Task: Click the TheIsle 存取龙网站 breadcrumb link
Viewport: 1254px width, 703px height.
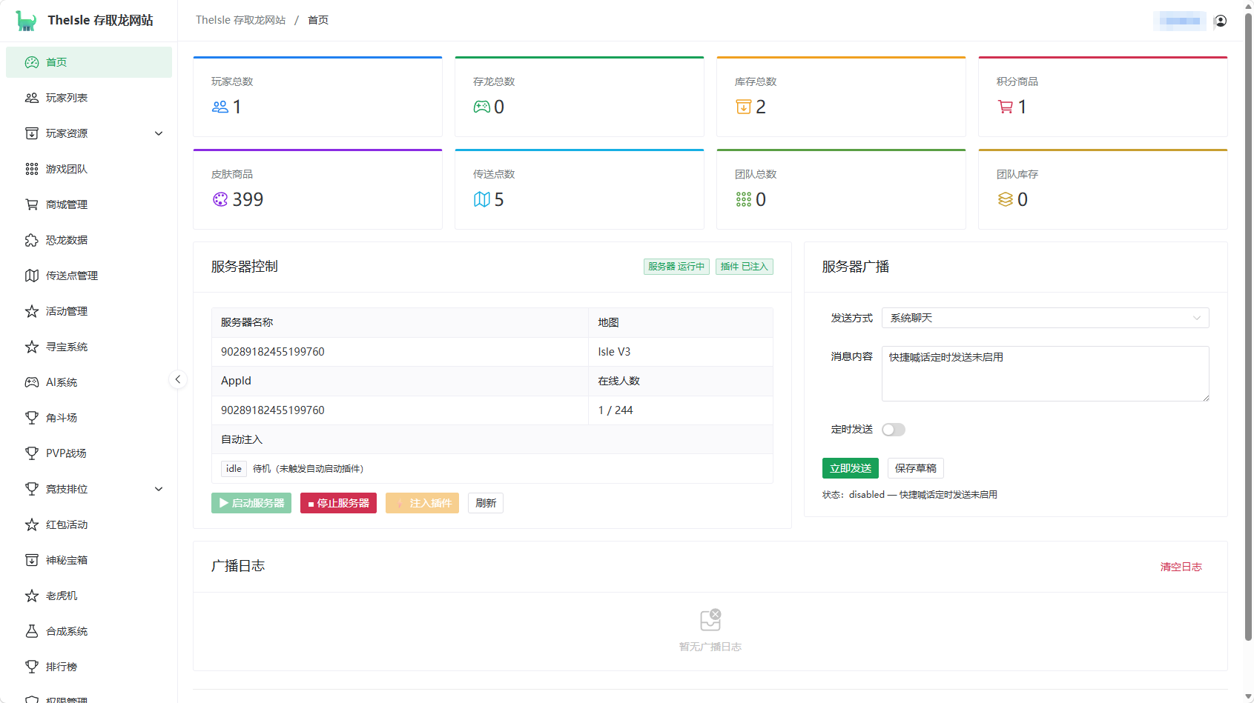Action: [x=240, y=20]
